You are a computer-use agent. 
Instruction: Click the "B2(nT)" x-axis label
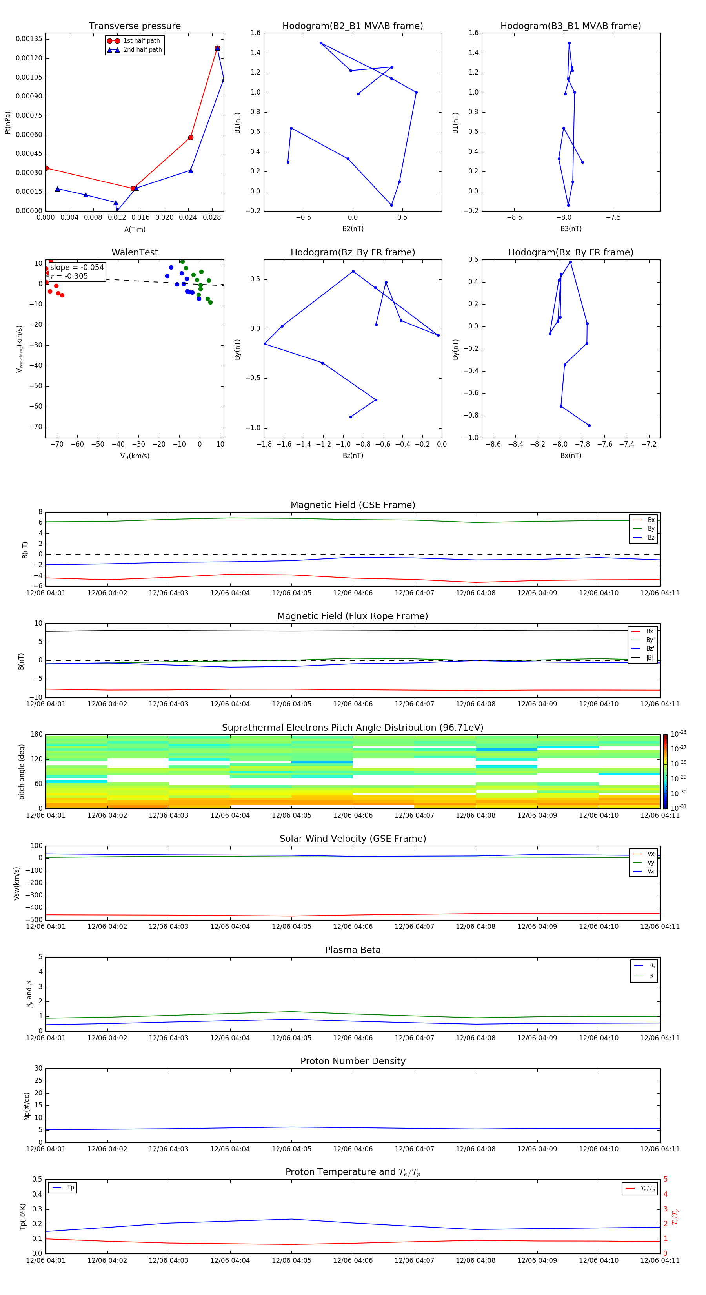coord(353,229)
